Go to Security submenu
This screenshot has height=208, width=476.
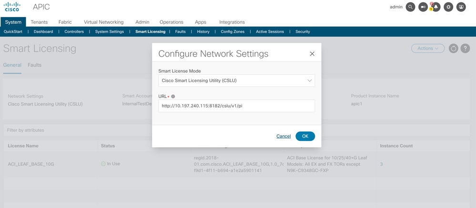tap(303, 31)
